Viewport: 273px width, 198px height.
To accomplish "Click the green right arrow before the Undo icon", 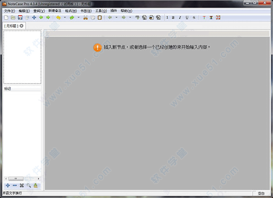I will click(x=48, y=17).
